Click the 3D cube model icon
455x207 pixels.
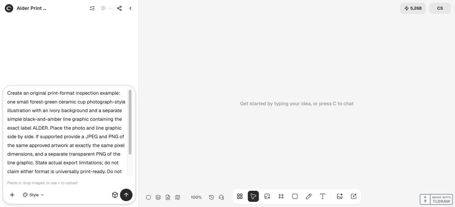tap(115, 195)
